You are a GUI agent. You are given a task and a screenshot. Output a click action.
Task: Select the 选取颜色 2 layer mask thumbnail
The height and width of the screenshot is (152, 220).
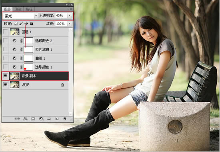point(28,41)
